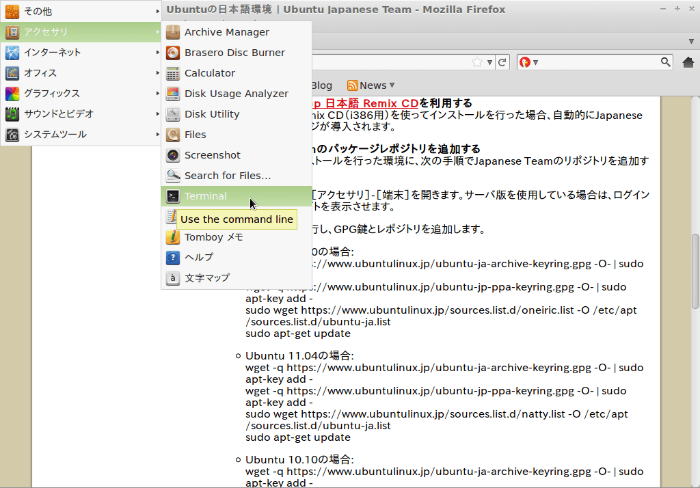Start Disk Usage Analyzer
Viewport: 700px width, 488px height.
236,94
